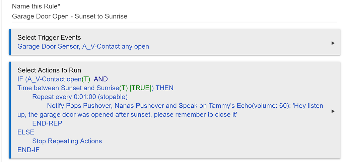Select the END-IF line
343x162 pixels.
28,150
